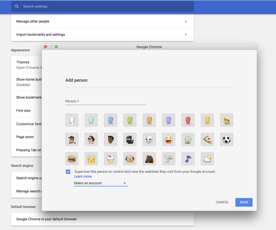The height and width of the screenshot is (230, 276).
Task: Click Show bookmarks bar setting row
Action: pyautogui.click(x=26, y=97)
